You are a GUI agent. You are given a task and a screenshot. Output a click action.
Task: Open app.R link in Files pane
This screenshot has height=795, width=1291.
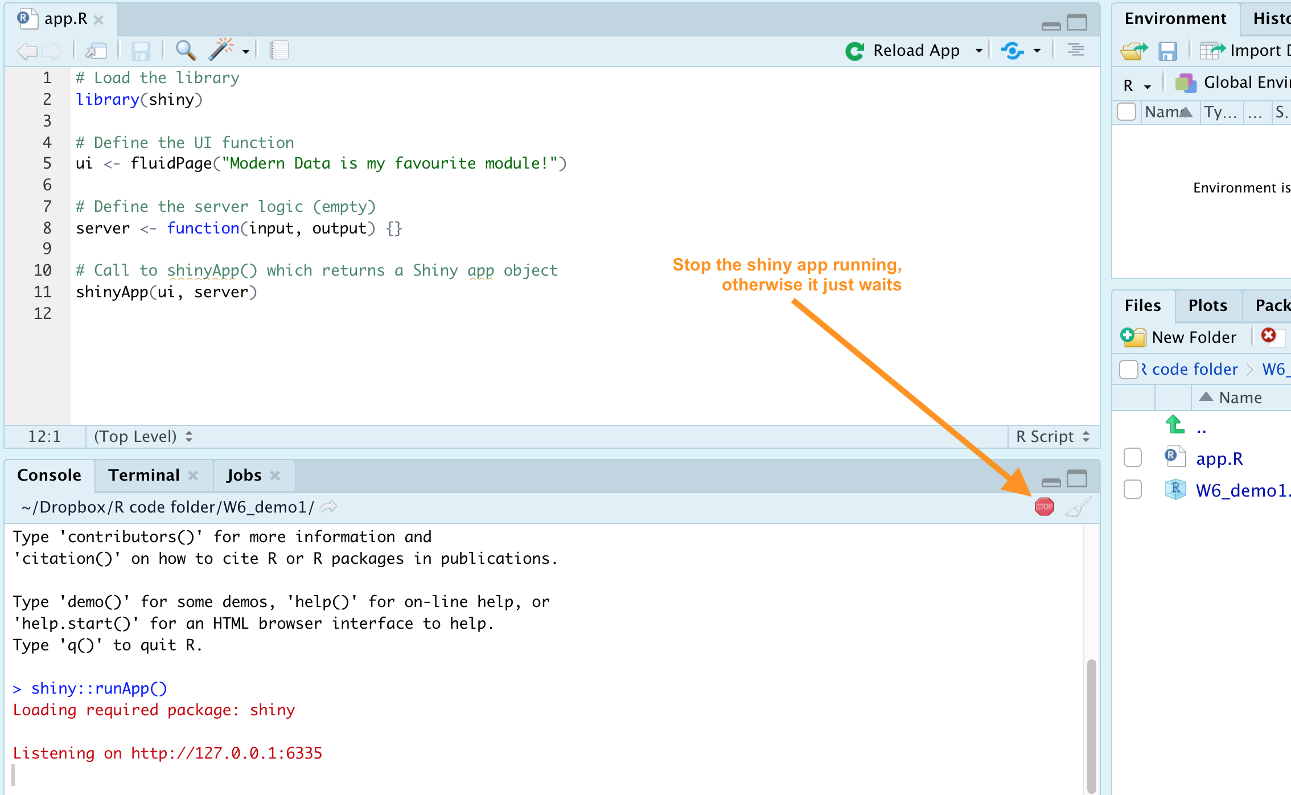click(1219, 458)
